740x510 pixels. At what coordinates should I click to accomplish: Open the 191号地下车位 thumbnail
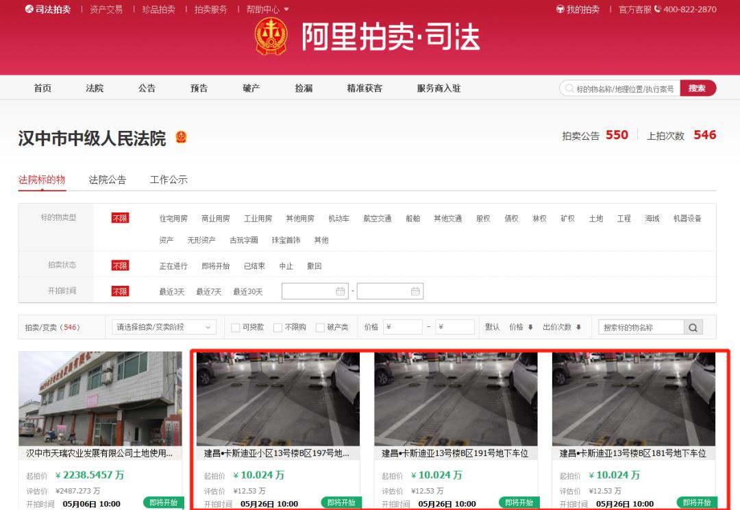point(456,400)
